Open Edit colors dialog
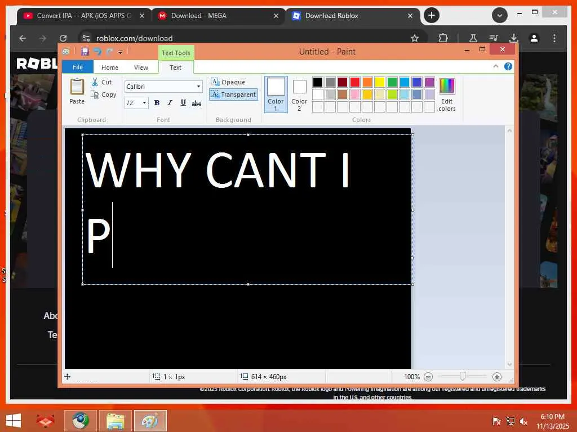The width and height of the screenshot is (577, 432). point(447,94)
